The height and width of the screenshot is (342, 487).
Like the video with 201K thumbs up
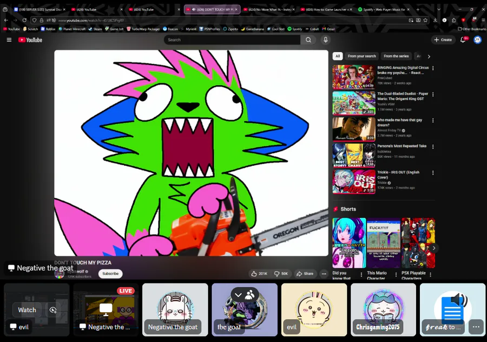(x=259, y=274)
